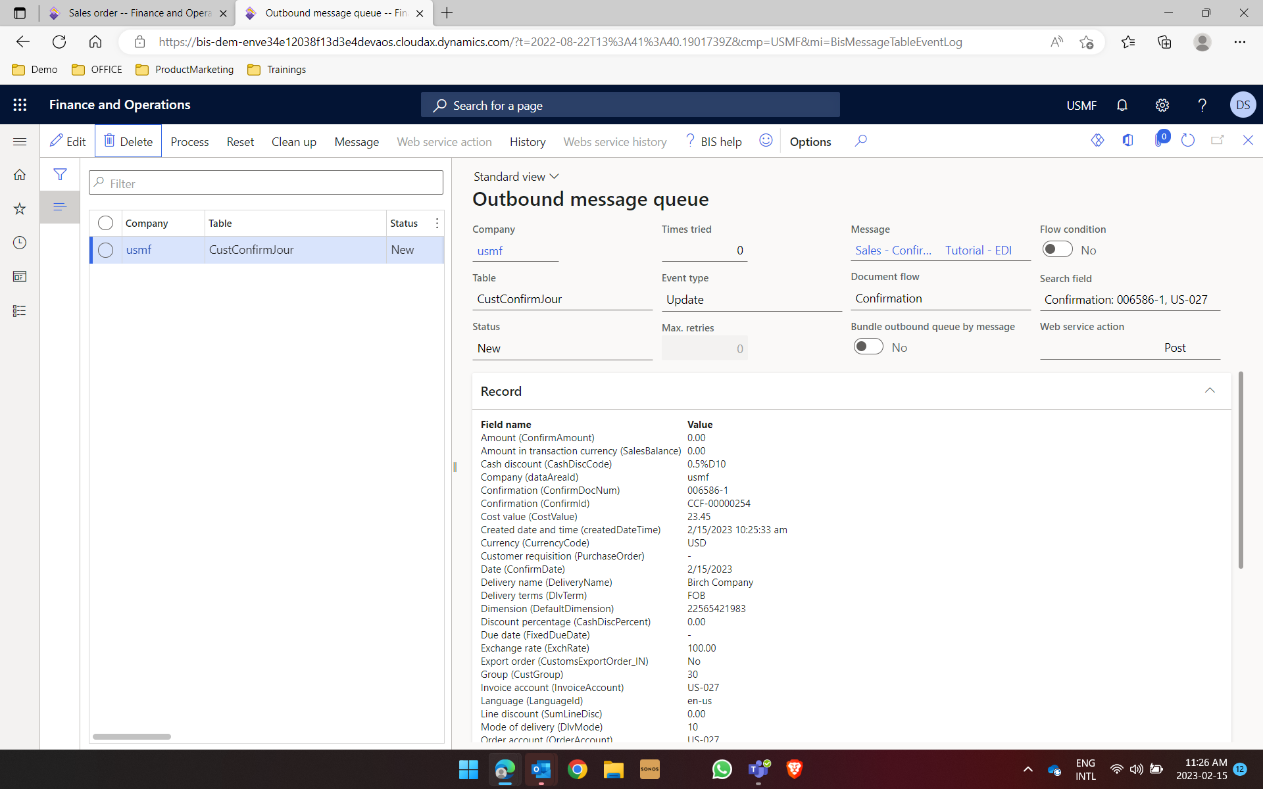Sort by Table column header
The image size is (1263, 789).
pos(295,224)
